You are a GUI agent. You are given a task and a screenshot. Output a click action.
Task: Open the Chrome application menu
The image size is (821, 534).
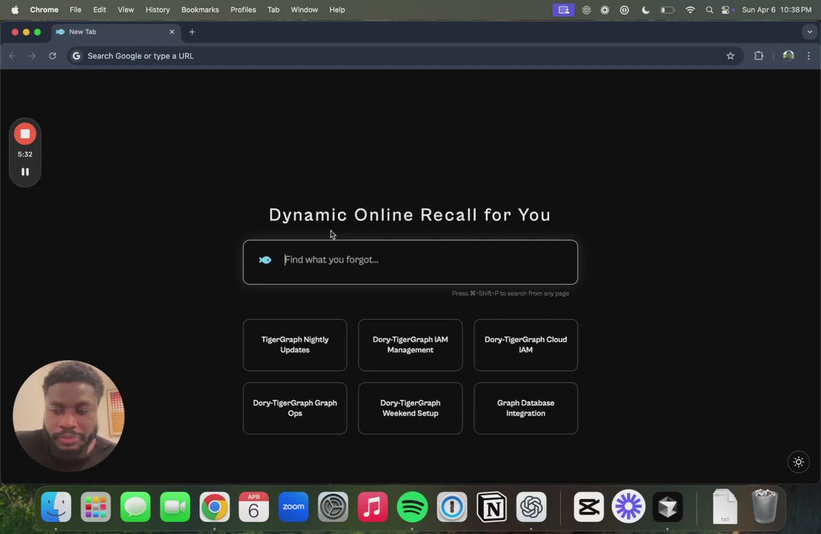click(x=44, y=10)
